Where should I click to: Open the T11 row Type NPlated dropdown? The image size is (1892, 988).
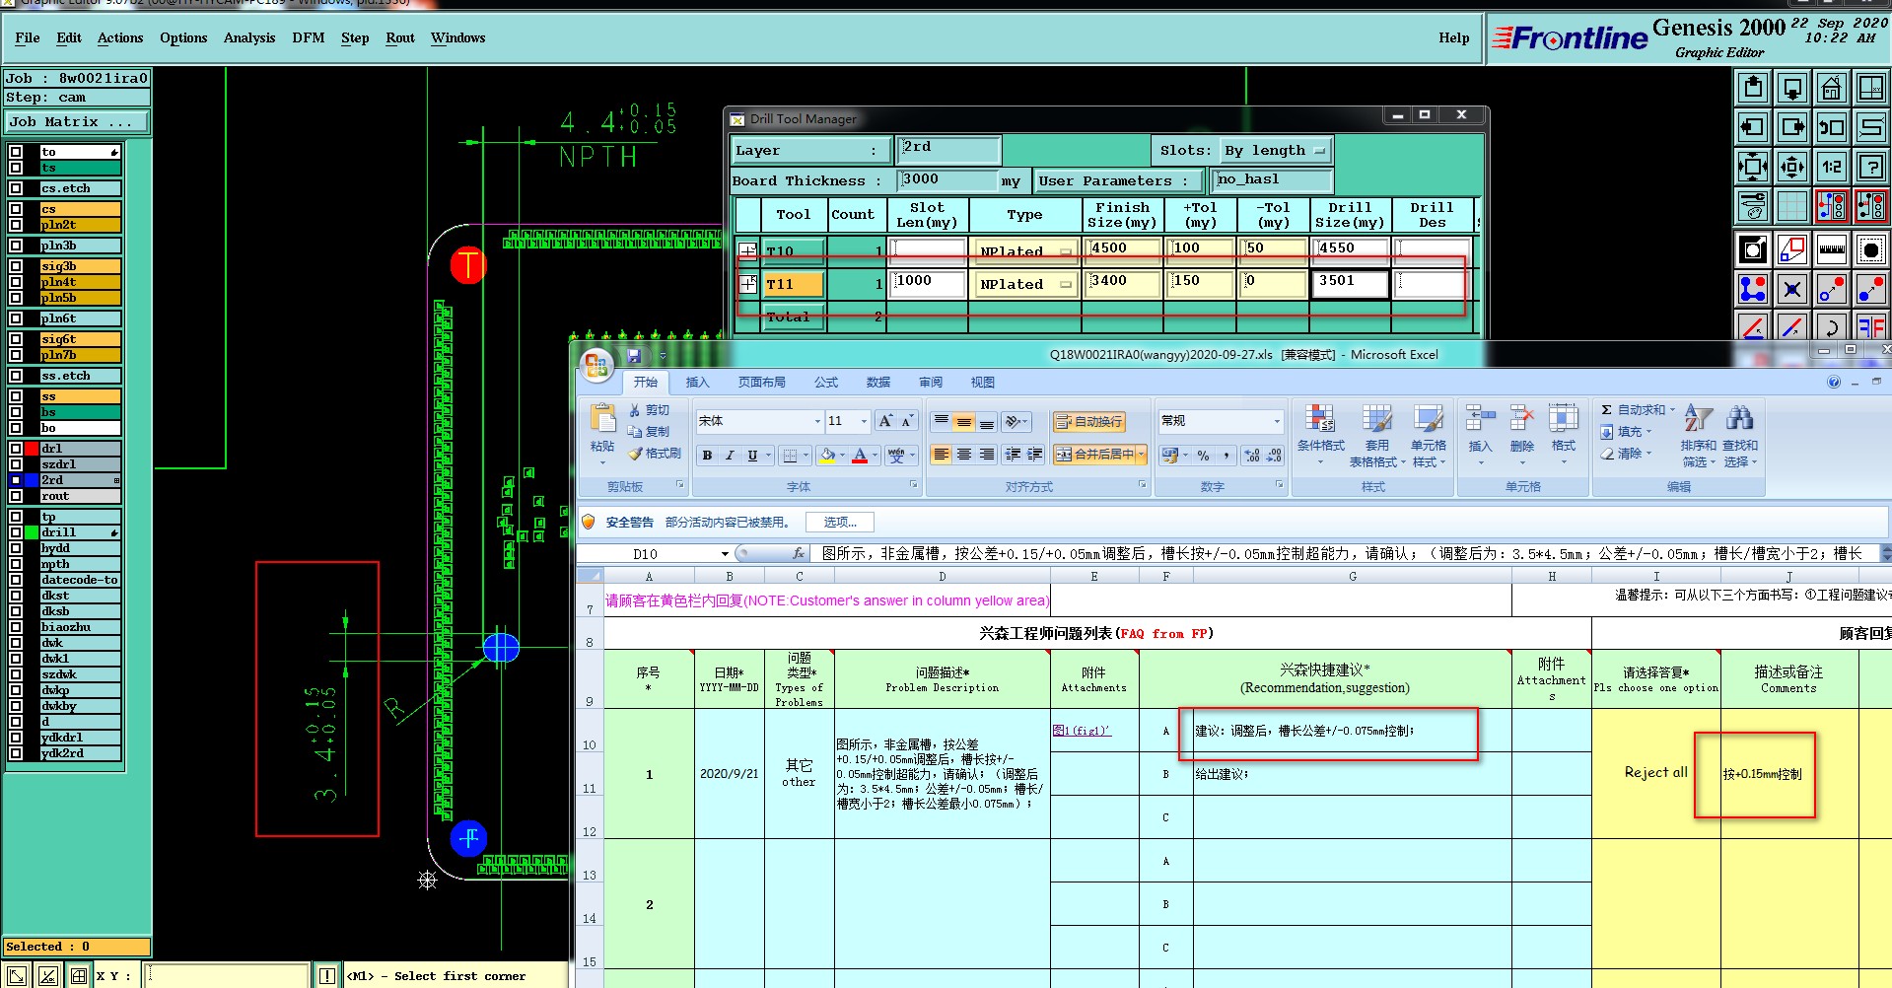tap(1024, 284)
